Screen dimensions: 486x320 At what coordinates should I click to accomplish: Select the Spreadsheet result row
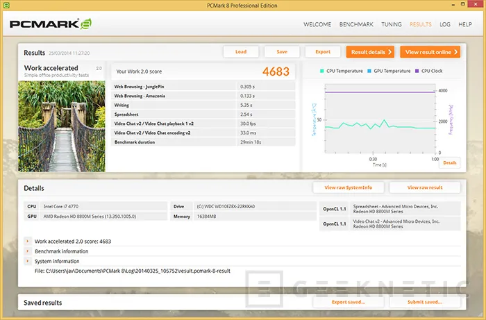point(203,115)
